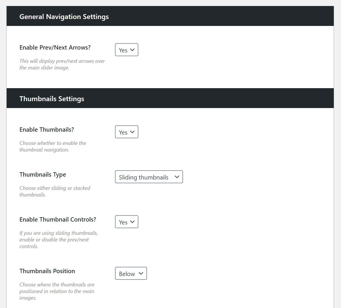Click chevron arrow beside Thumbnail Controls Yes
This screenshot has height=308, width=341.
[132, 222]
